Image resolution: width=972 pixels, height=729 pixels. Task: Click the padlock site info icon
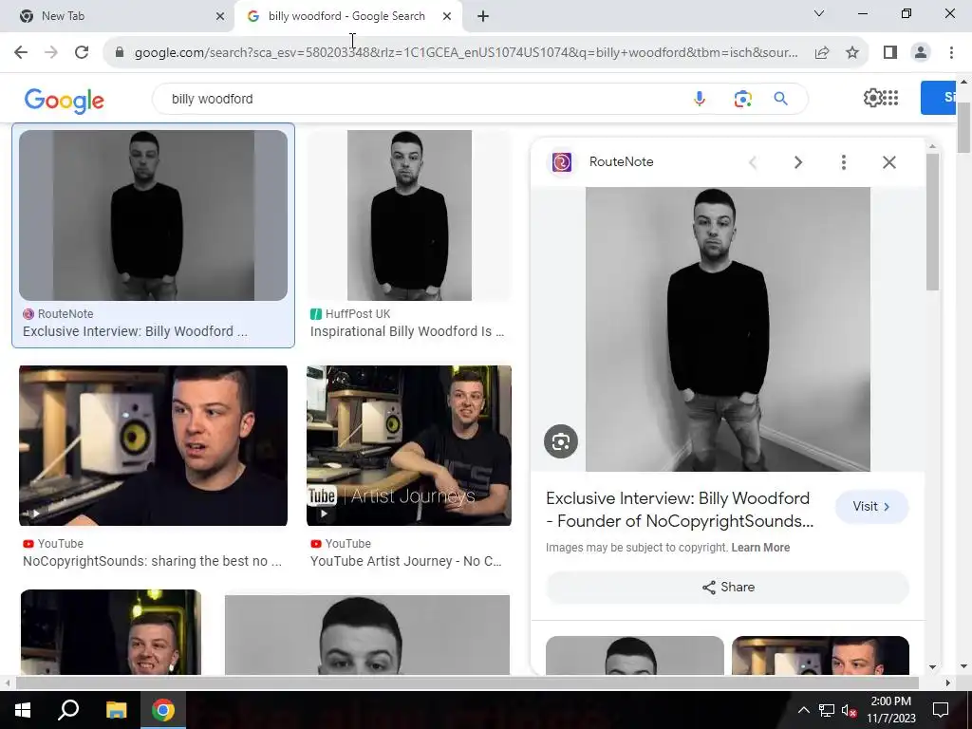click(120, 53)
